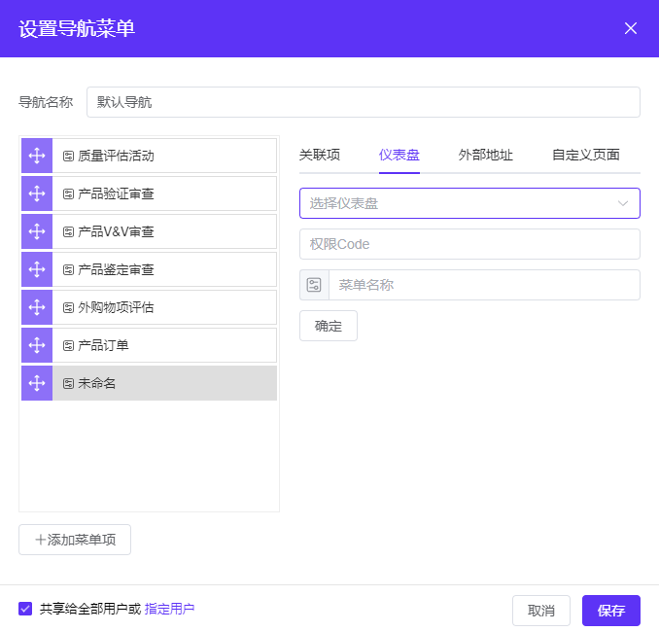This screenshot has height=632, width=659.
Task: Open the 选择仪表盘 dropdown
Action: pos(469,203)
